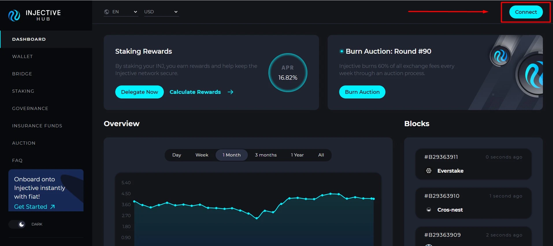The height and width of the screenshot is (246, 553).
Task: Click the Cros-nest validator icon
Action: pyautogui.click(x=429, y=210)
